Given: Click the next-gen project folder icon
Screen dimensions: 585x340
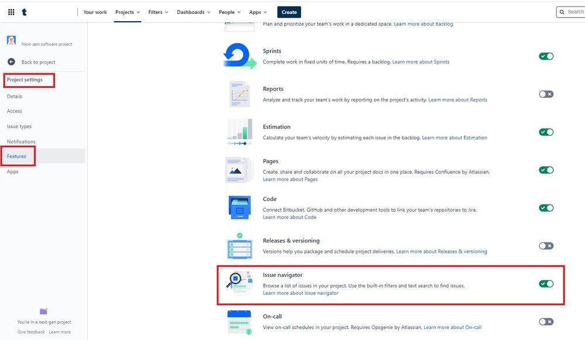Looking at the screenshot, I should (x=44, y=311).
